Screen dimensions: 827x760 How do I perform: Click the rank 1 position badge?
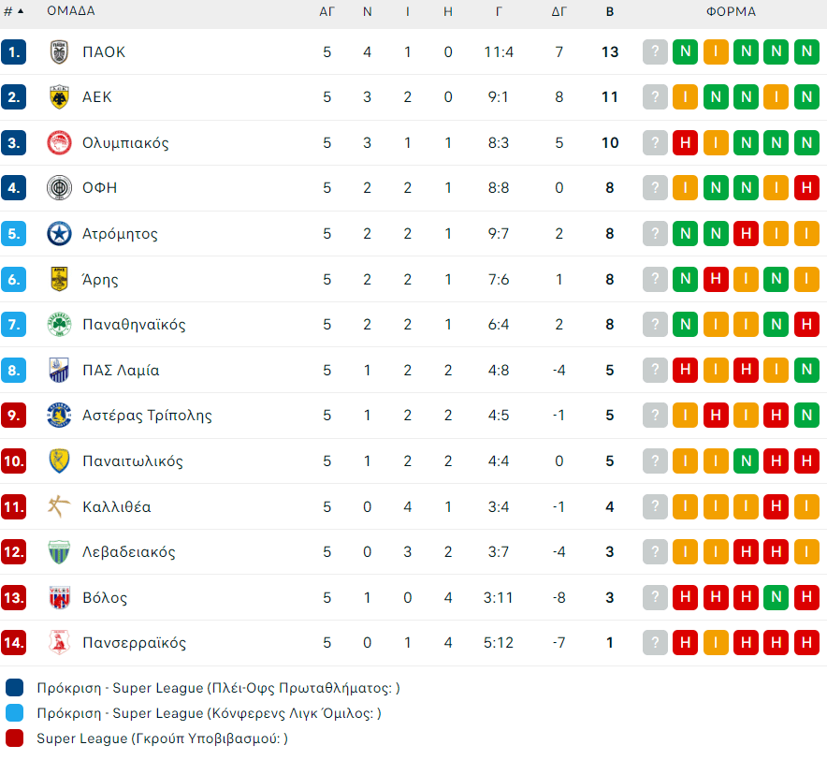(x=14, y=52)
